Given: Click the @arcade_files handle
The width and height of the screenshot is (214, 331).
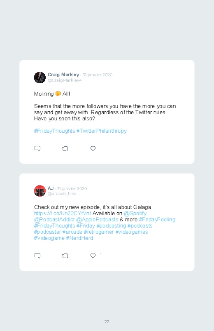Looking at the screenshot, I should pyautogui.click(x=62, y=194).
